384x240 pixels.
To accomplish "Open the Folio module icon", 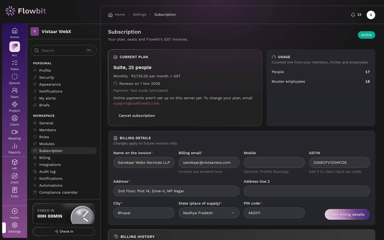I will point(15,190).
